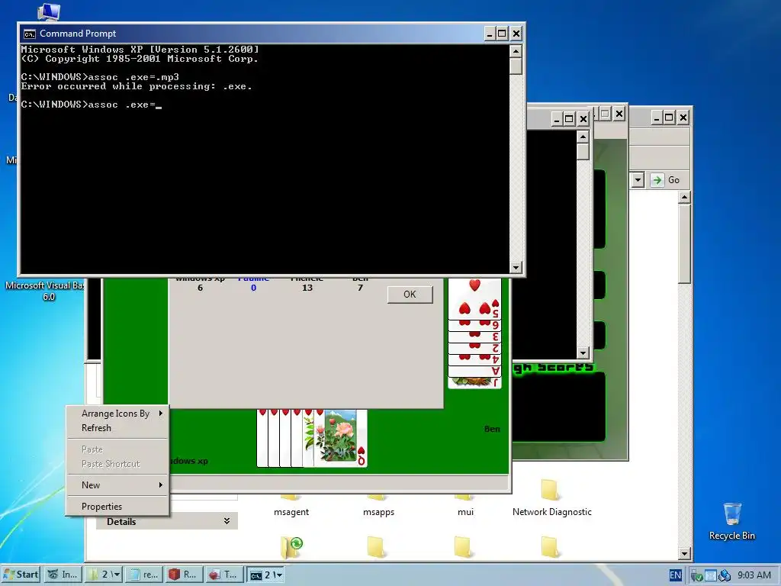Image resolution: width=781 pixels, height=586 pixels.
Task: Click the clock showing 9:03 AM
Action: 754,575
